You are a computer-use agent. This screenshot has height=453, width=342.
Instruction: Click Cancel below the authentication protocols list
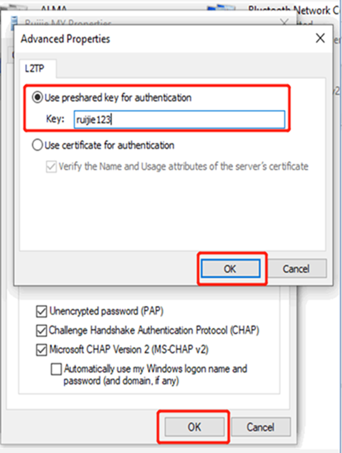click(x=261, y=427)
